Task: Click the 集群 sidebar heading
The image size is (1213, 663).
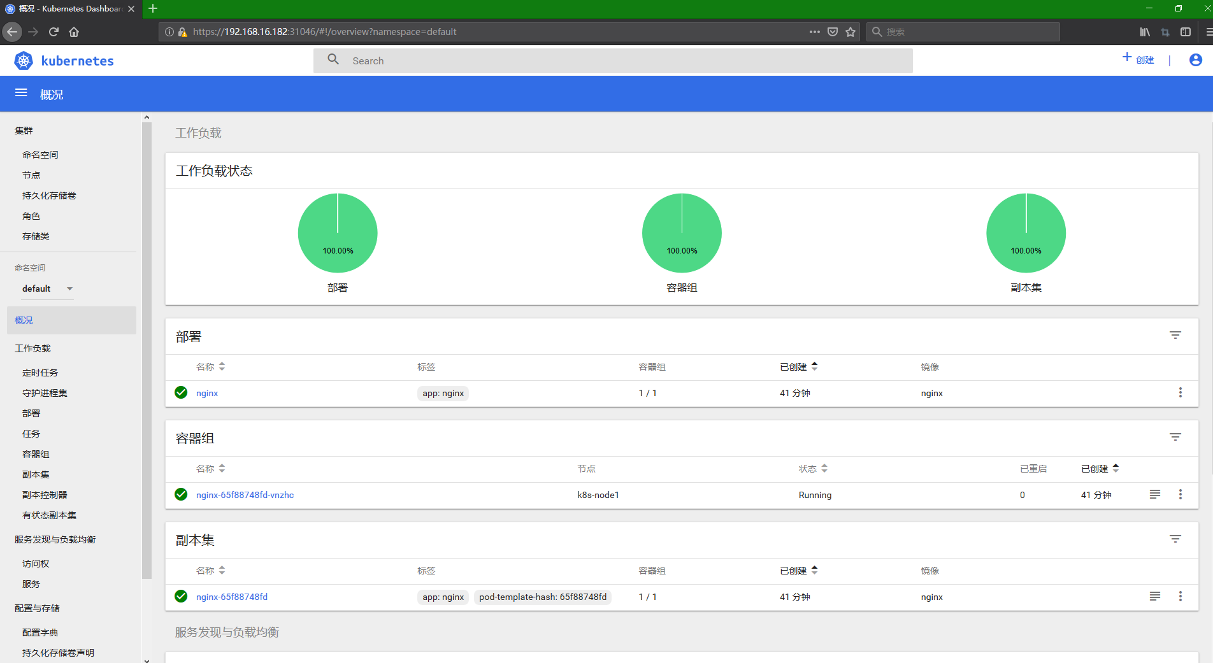Action: pos(24,131)
